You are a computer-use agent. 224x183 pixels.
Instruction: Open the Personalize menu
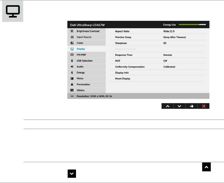pyautogui.click(x=86, y=84)
